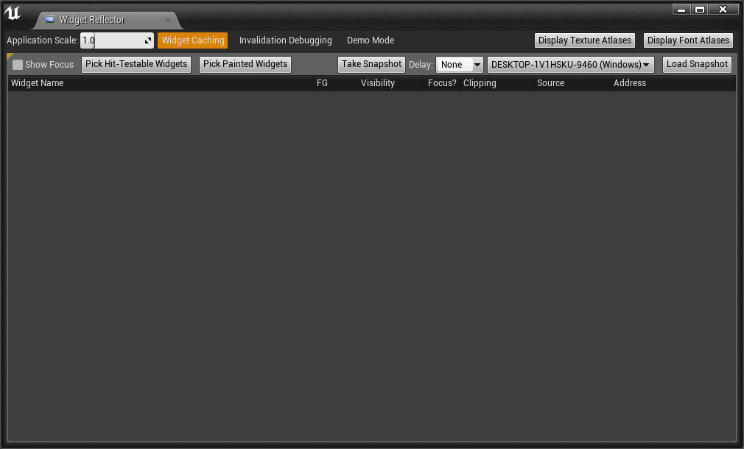Click Pick Painted Widgets
744x449 pixels.
(x=245, y=64)
